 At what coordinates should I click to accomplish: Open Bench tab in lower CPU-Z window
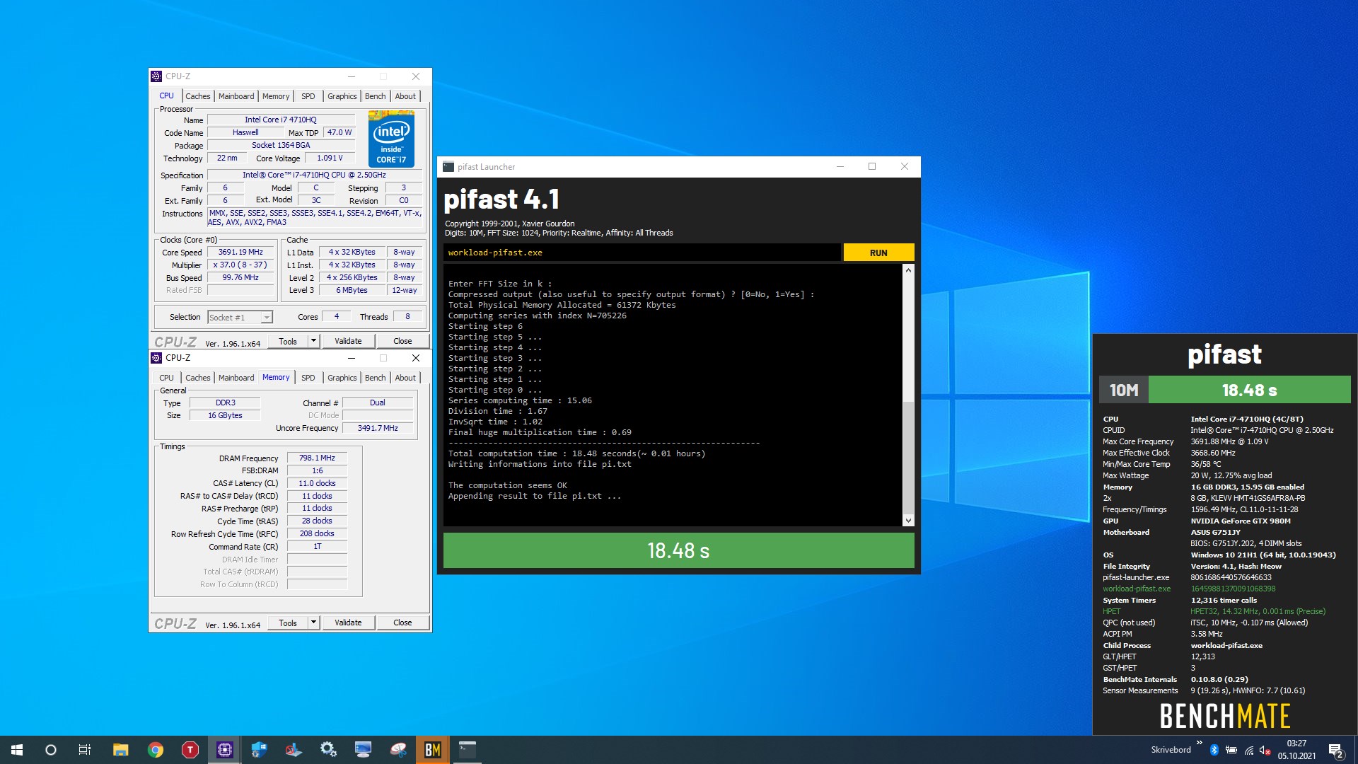tap(376, 378)
